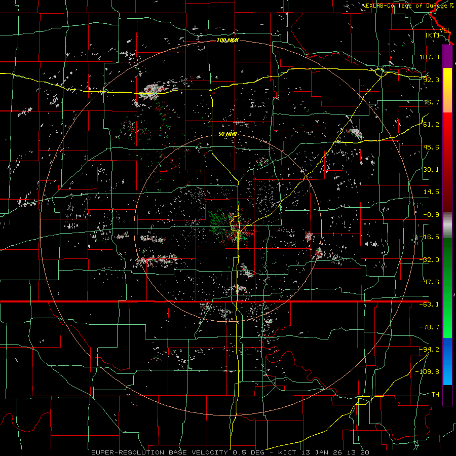Click the TH threshold label

coord(435,394)
